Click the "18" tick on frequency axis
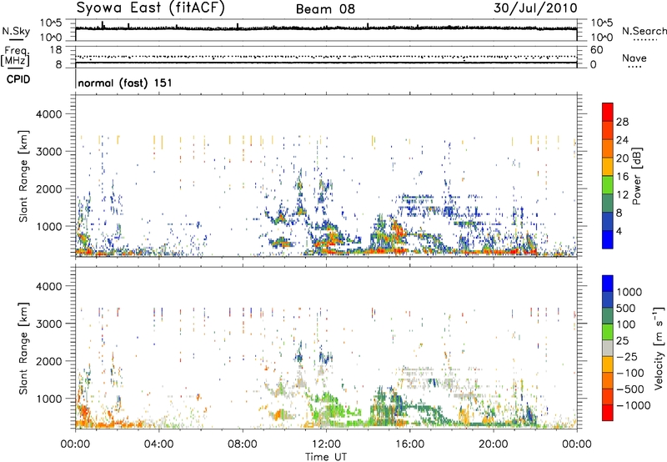 click(x=56, y=50)
